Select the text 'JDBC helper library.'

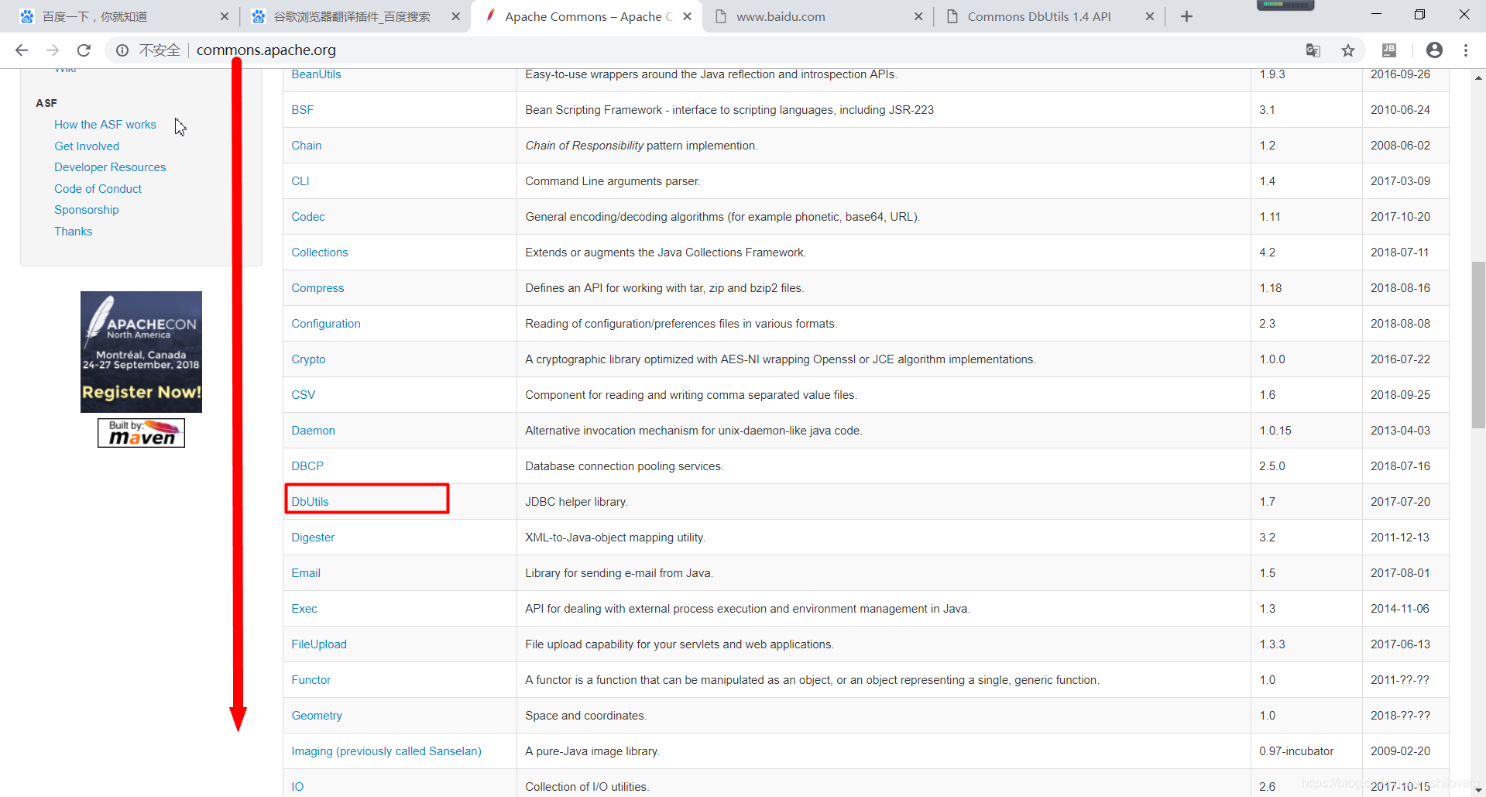point(576,502)
